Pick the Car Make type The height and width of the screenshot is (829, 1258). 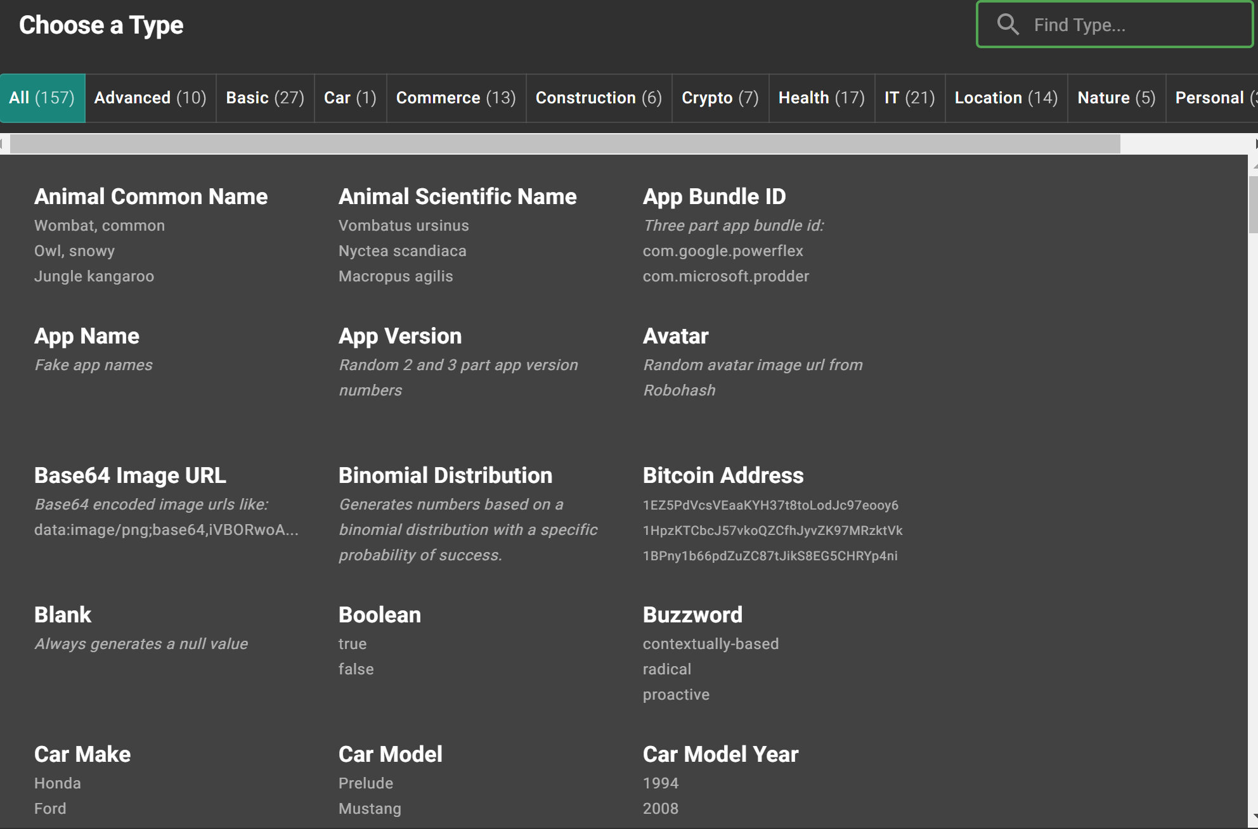click(x=82, y=754)
